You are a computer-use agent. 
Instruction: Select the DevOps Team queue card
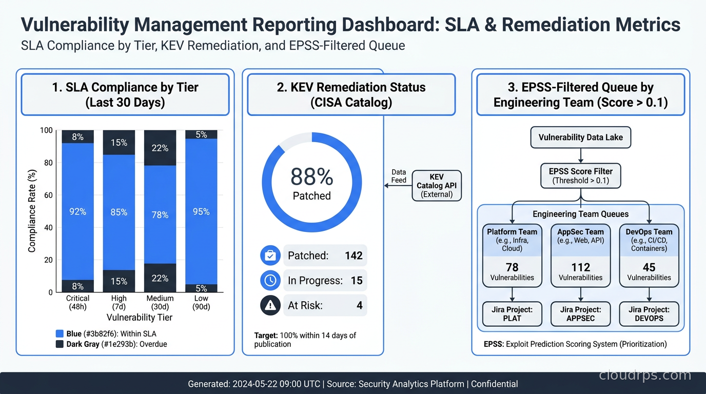[x=649, y=255]
